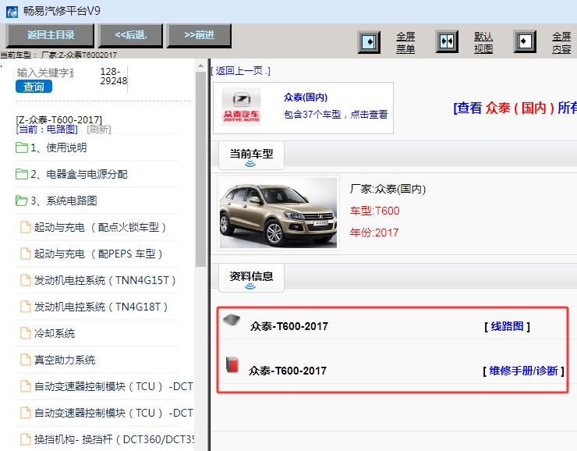Image resolution: width=577 pixels, height=451 pixels.
Task: Click the 车型:T600 text
Action: tap(374, 211)
